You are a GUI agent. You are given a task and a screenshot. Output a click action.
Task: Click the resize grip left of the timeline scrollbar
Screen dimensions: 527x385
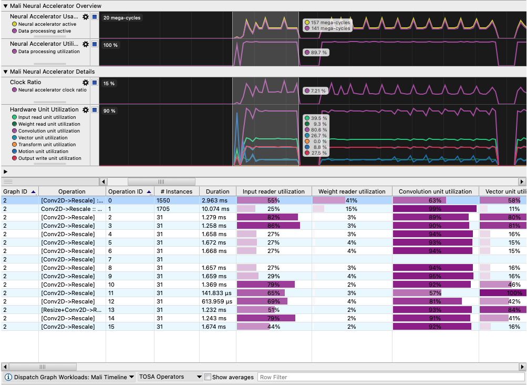8,182
